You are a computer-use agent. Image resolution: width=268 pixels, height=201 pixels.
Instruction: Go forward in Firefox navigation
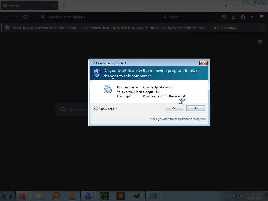[16, 17]
